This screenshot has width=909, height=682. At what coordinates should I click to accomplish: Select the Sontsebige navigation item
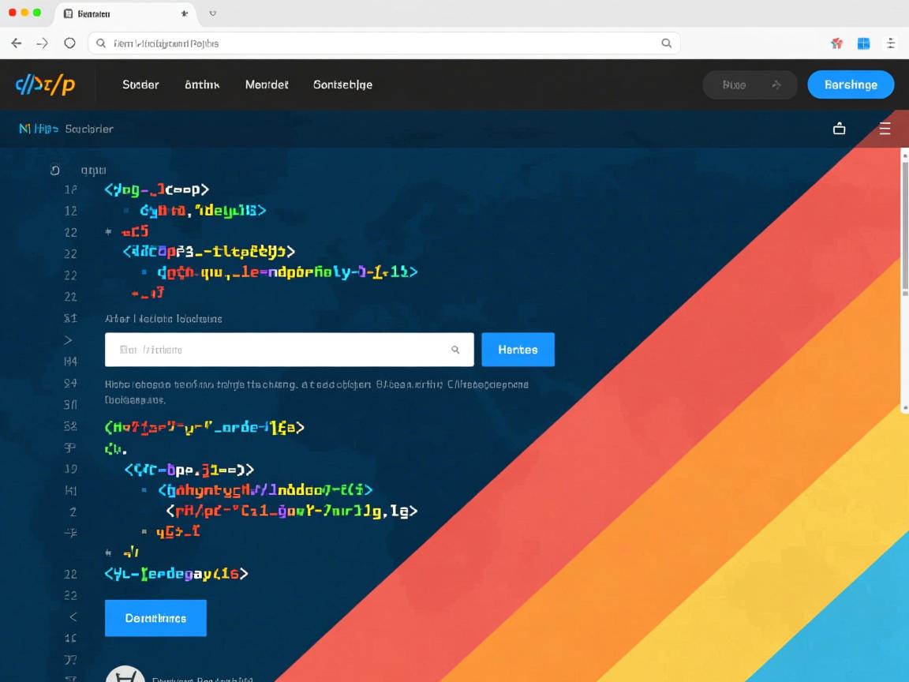342,84
